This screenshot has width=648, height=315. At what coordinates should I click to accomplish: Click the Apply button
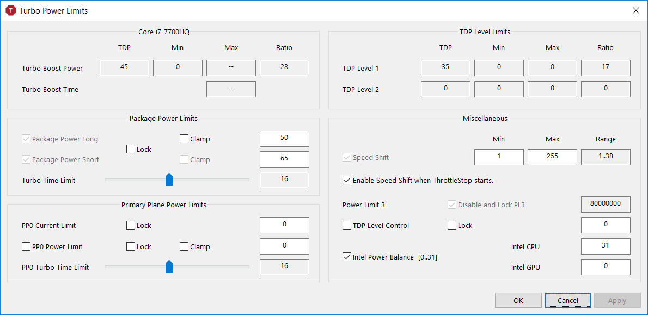point(617,300)
